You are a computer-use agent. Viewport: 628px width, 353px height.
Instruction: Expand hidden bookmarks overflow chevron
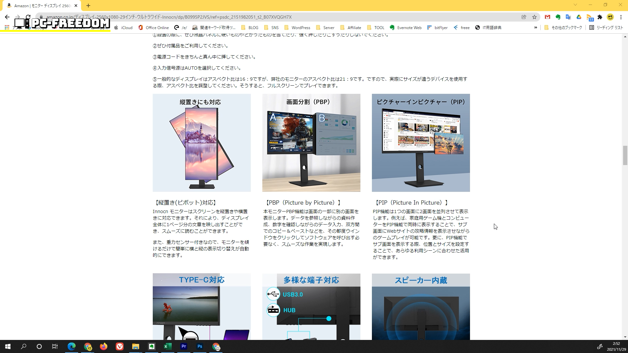(535, 27)
